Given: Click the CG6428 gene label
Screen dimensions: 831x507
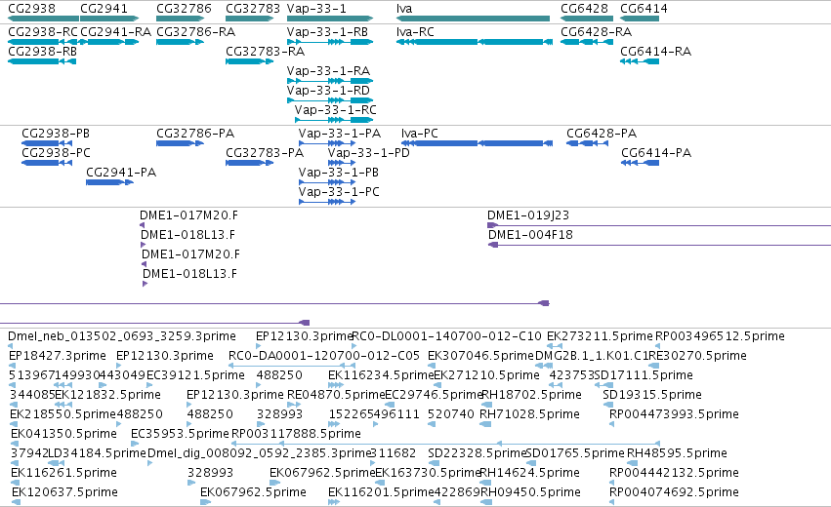Looking at the screenshot, I should pos(584,9).
